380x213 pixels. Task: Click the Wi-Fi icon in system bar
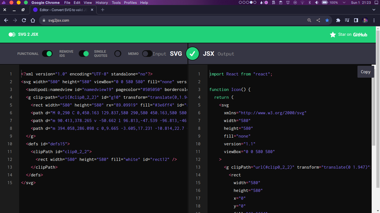[302, 2]
